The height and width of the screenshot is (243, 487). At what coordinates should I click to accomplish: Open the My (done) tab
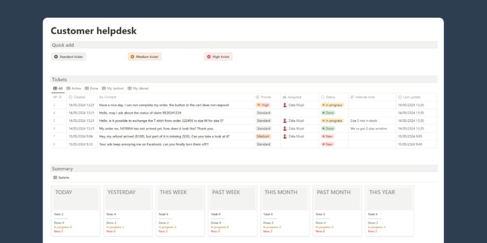pos(138,88)
